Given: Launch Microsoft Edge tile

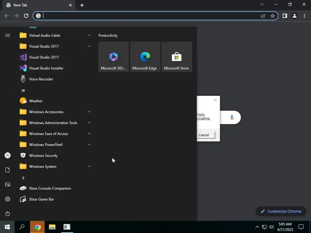Looking at the screenshot, I should click(145, 57).
